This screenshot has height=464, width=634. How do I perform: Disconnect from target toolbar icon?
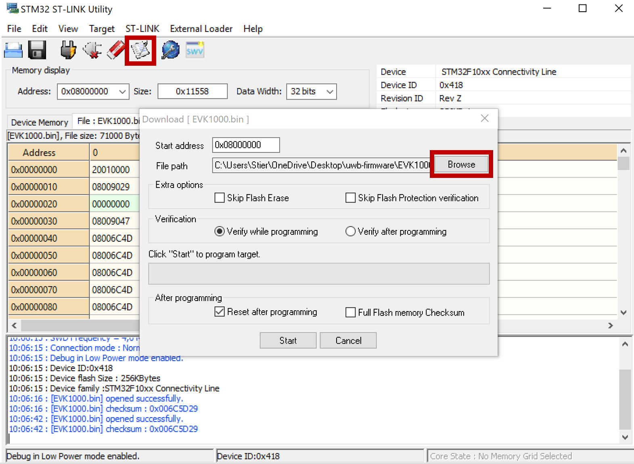[x=92, y=50]
